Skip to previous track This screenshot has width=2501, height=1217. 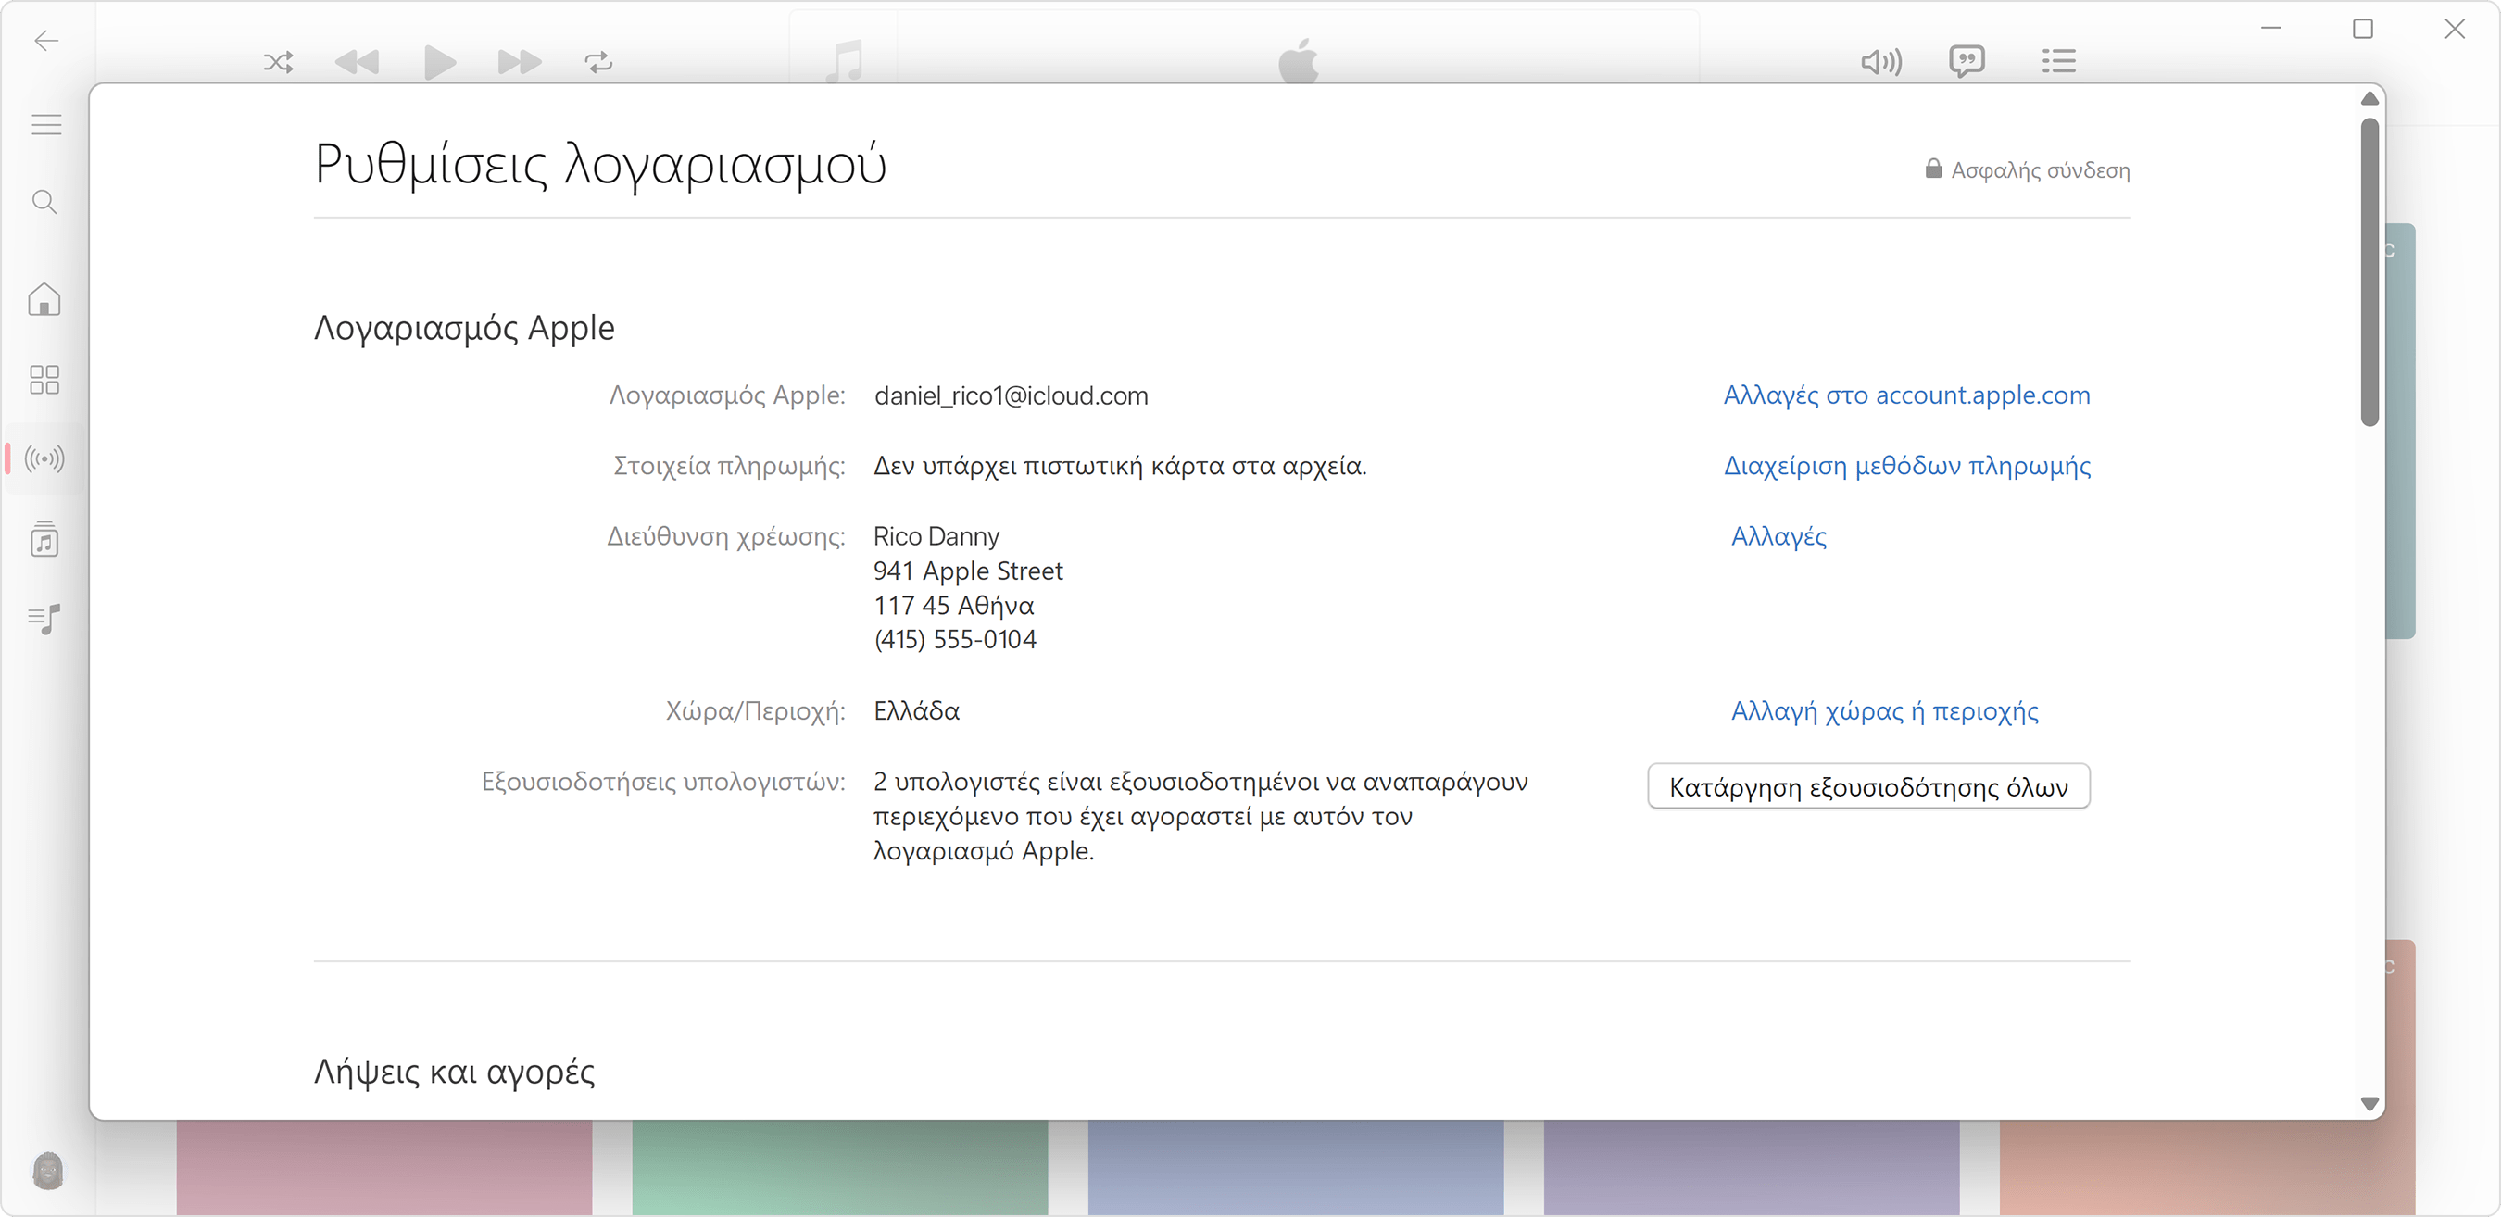(x=358, y=63)
